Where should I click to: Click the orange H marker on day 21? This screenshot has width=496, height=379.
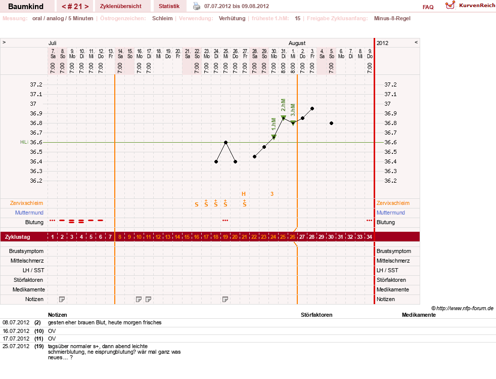(244, 194)
